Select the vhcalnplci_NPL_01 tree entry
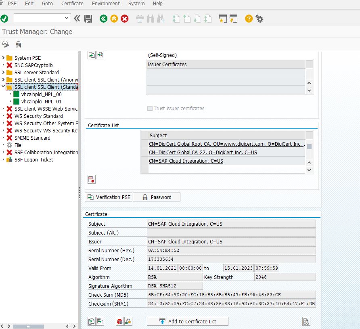 [x=41, y=101]
